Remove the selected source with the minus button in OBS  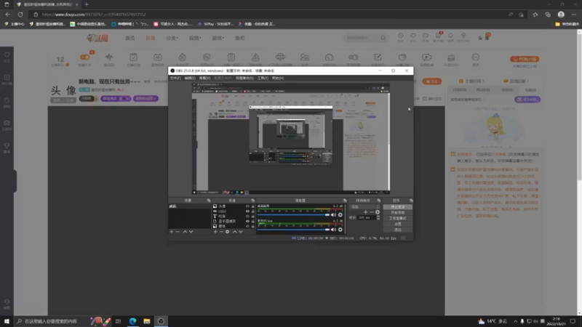[221, 232]
